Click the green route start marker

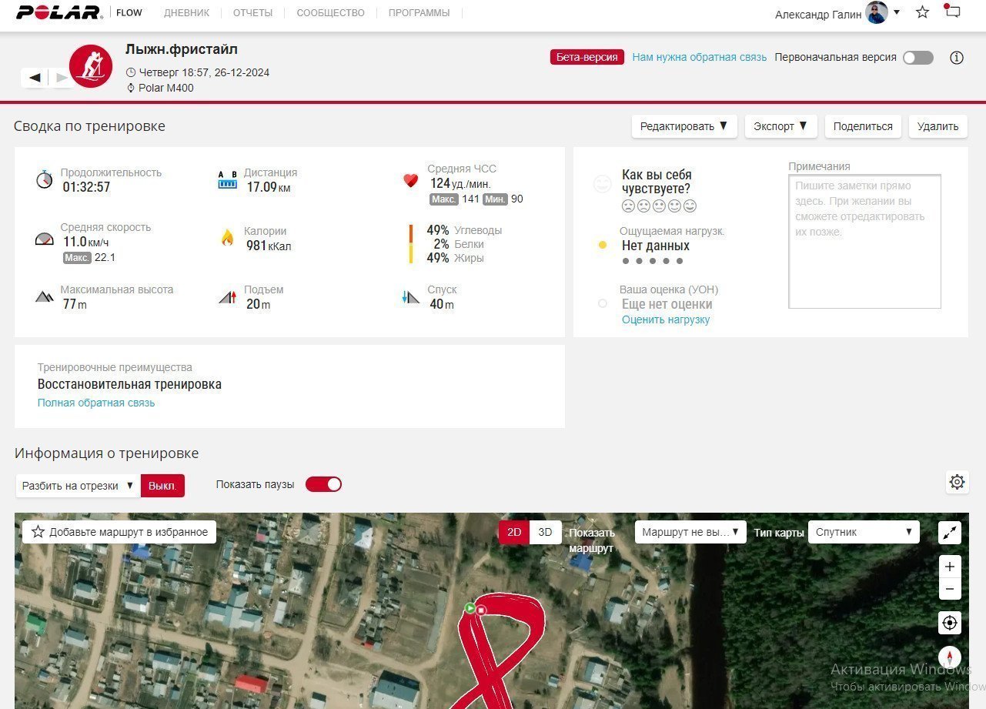(x=470, y=608)
